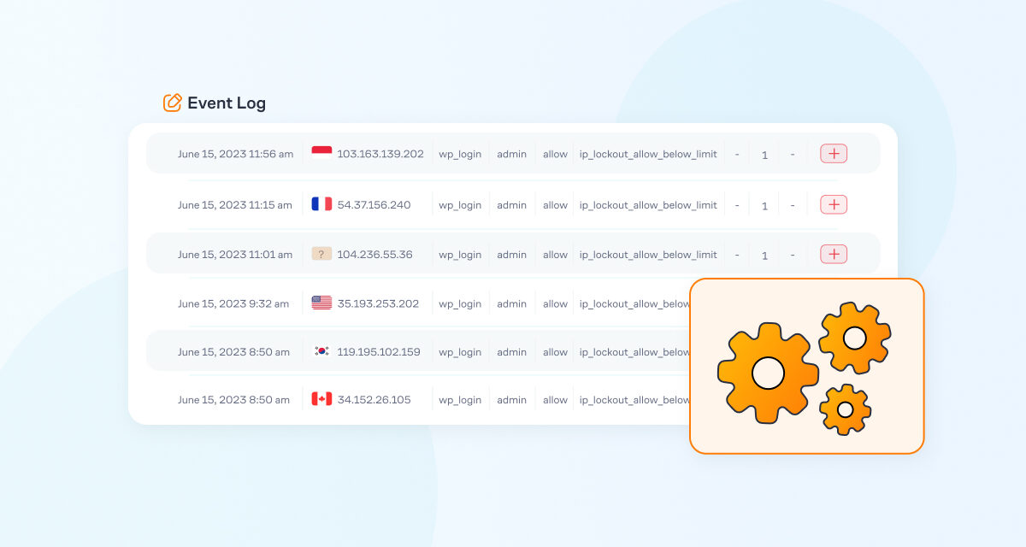
Task: Click the smallest bottom gear icon
Action: click(x=845, y=409)
